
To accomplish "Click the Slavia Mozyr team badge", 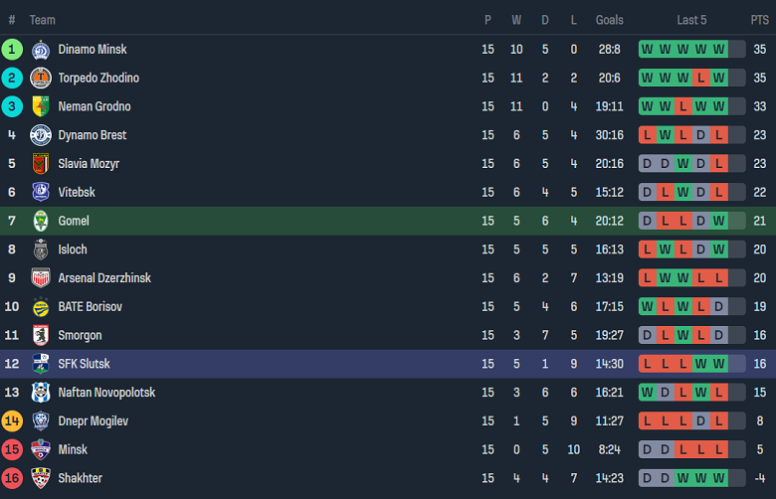I will (x=41, y=164).
